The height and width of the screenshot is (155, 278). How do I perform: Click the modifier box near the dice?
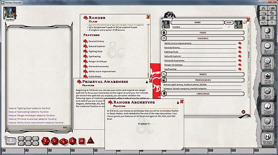[11, 141]
